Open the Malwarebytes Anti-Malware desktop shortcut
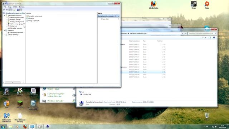229x129 pixels. 6,118
